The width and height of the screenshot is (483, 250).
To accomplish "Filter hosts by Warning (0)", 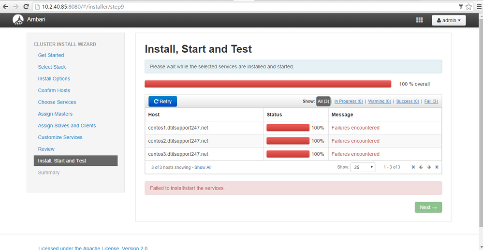I will point(380,101).
